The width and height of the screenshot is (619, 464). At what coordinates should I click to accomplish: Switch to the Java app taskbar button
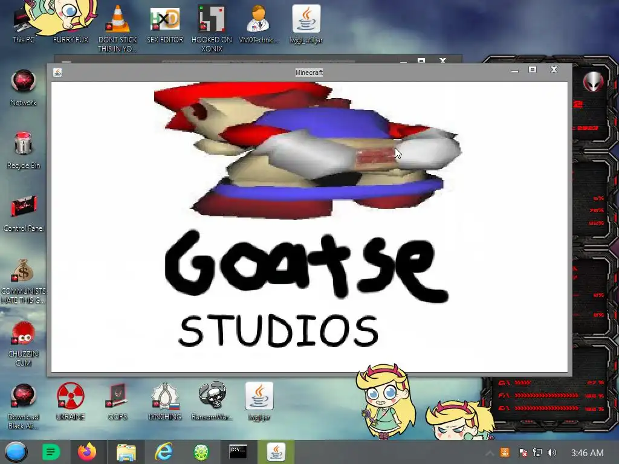[x=276, y=452]
